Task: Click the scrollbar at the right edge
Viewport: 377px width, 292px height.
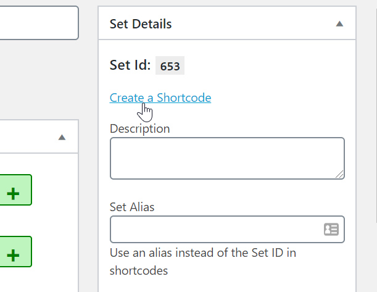Action: (x=375, y=123)
